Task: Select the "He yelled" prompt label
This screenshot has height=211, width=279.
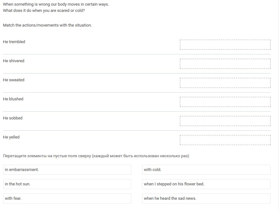Action: (11, 137)
